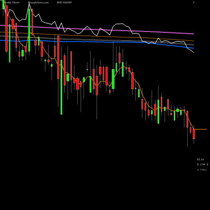Click the 'V: 1.98 X' volume text
This screenshot has height=210, width=210.
tap(202, 165)
